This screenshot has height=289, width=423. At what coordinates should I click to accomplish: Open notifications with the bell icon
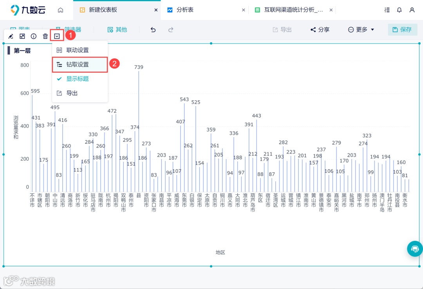tap(399, 10)
